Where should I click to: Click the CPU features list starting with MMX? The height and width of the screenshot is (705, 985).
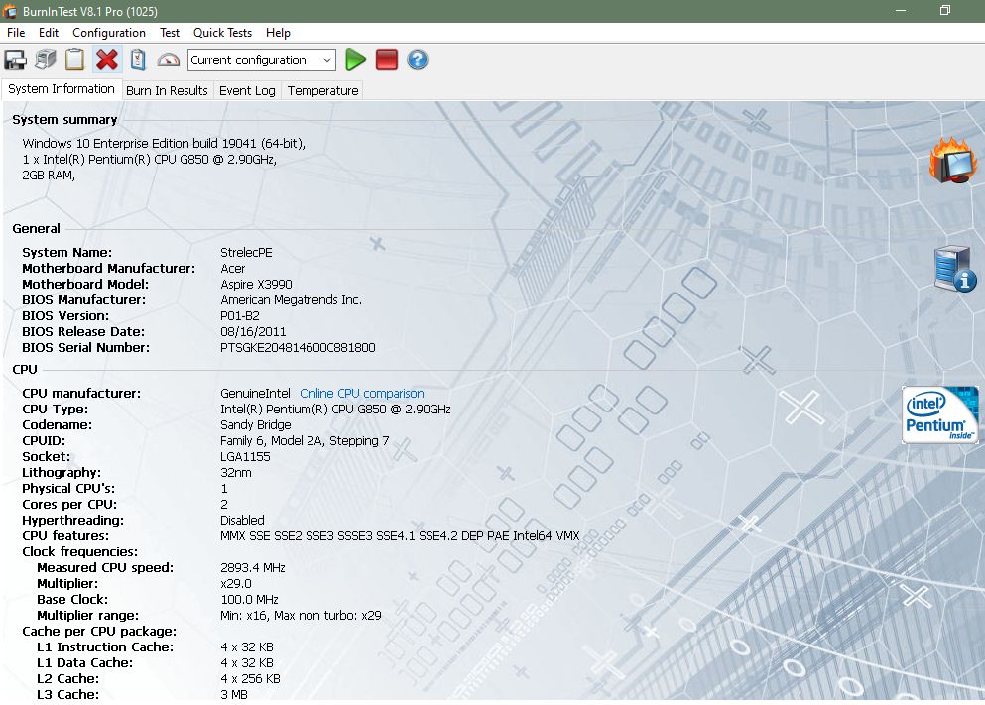400,536
